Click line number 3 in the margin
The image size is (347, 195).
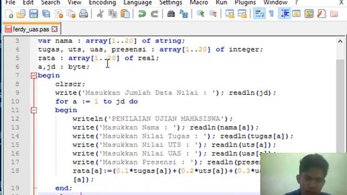(17, 41)
